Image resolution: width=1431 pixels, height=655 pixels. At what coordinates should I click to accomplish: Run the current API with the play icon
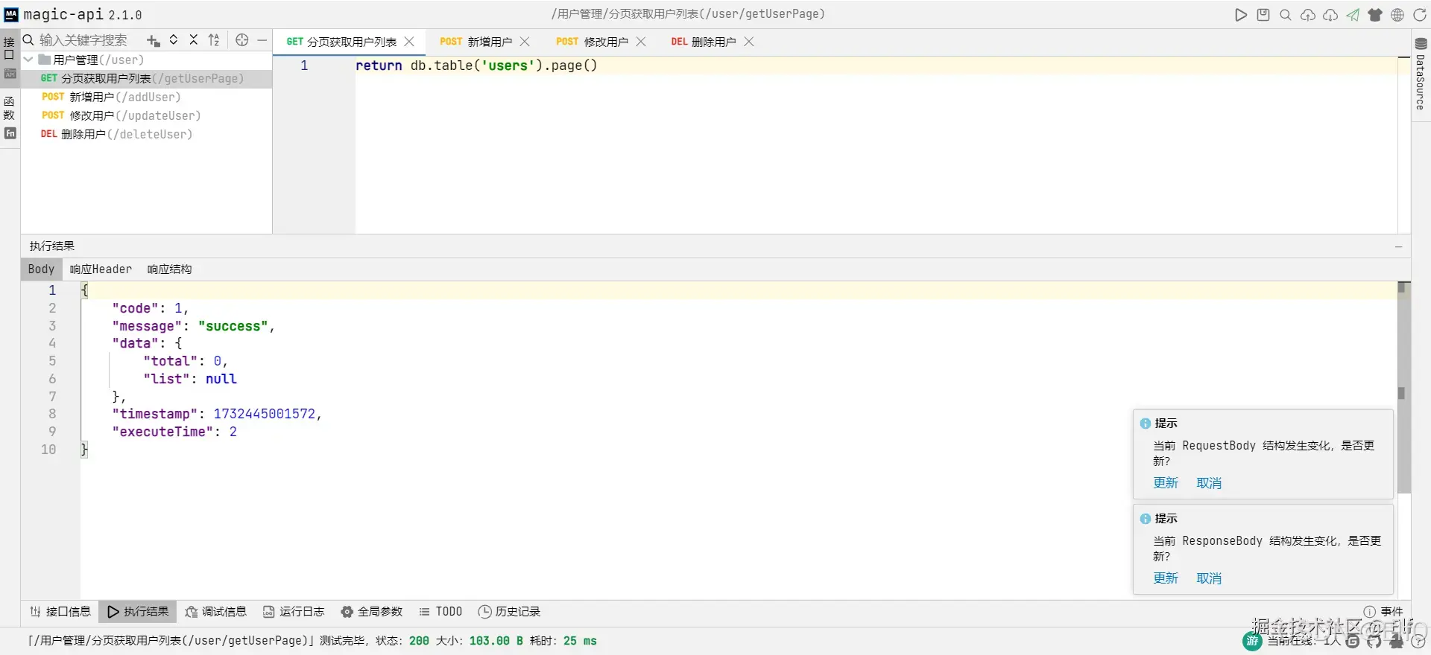tap(1241, 15)
